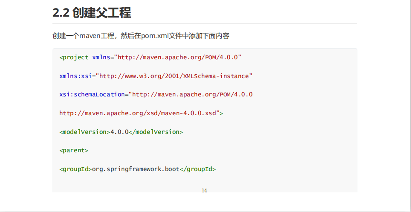Image resolution: width=411 pixels, height=212 pixels.
Task: Click the opening <groupId> tag
Action: point(75,169)
